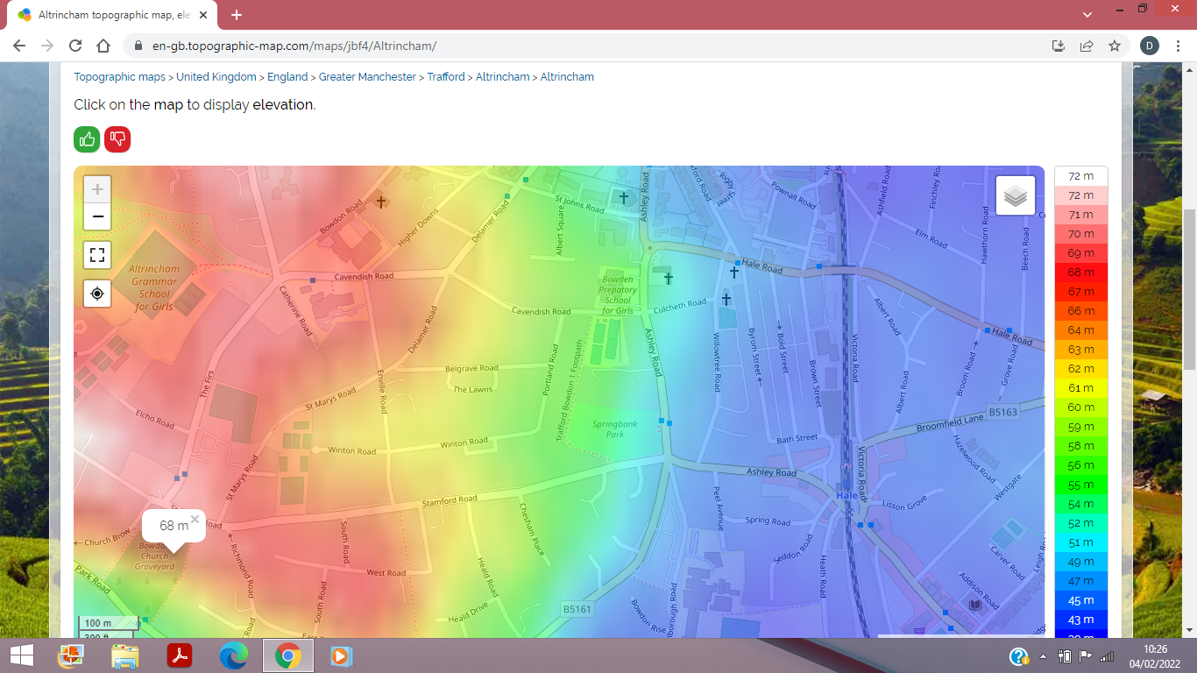Open a new browser tab
The height and width of the screenshot is (673, 1197).
tap(237, 15)
